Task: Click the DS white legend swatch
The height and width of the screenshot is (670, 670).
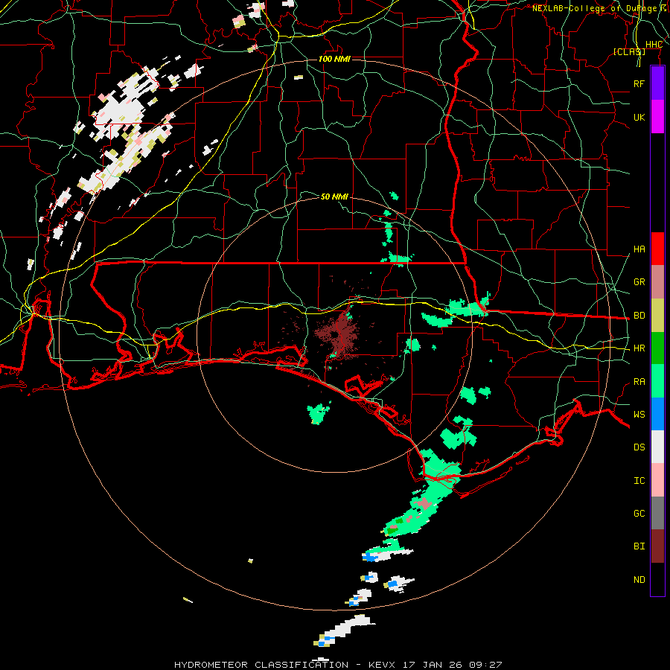Action: (x=657, y=447)
